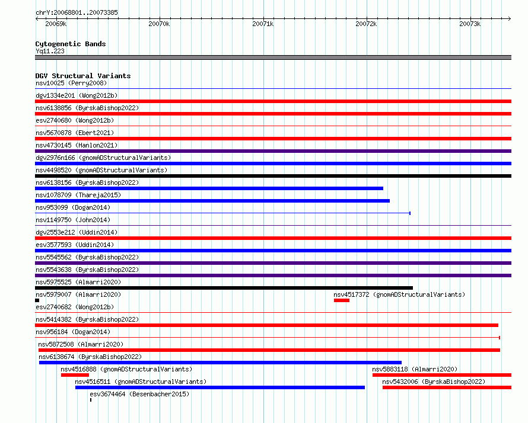Click the tiny black nsv5979007 variant block
Screen dimensions: 528x423
point(37,300)
